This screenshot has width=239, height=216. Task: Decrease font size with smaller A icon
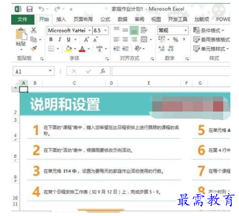[x=95, y=40]
